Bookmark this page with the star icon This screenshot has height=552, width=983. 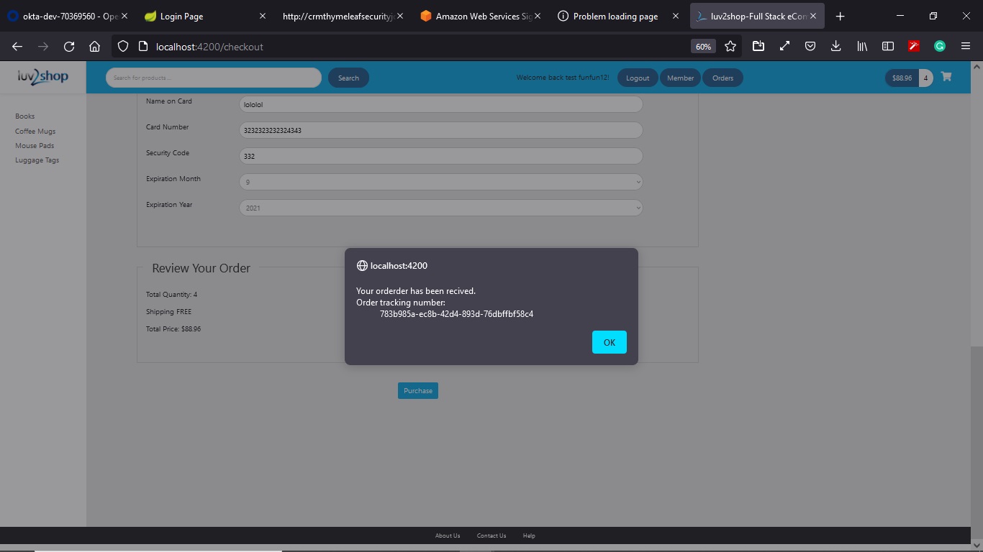(730, 47)
